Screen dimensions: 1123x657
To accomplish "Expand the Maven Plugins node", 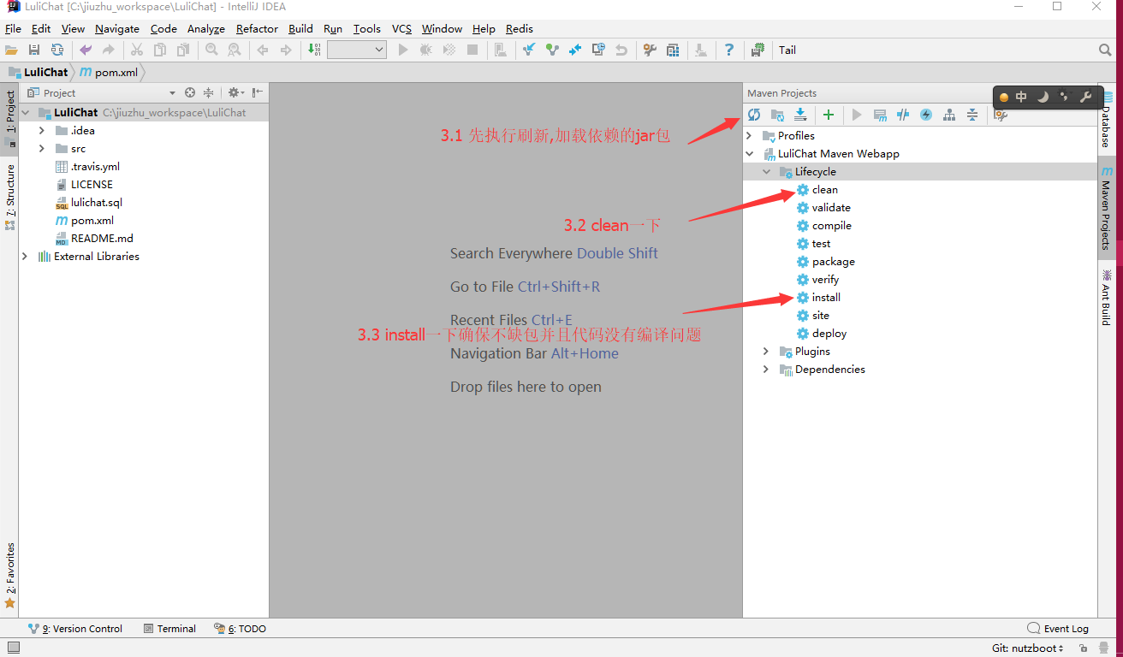I will (x=767, y=352).
